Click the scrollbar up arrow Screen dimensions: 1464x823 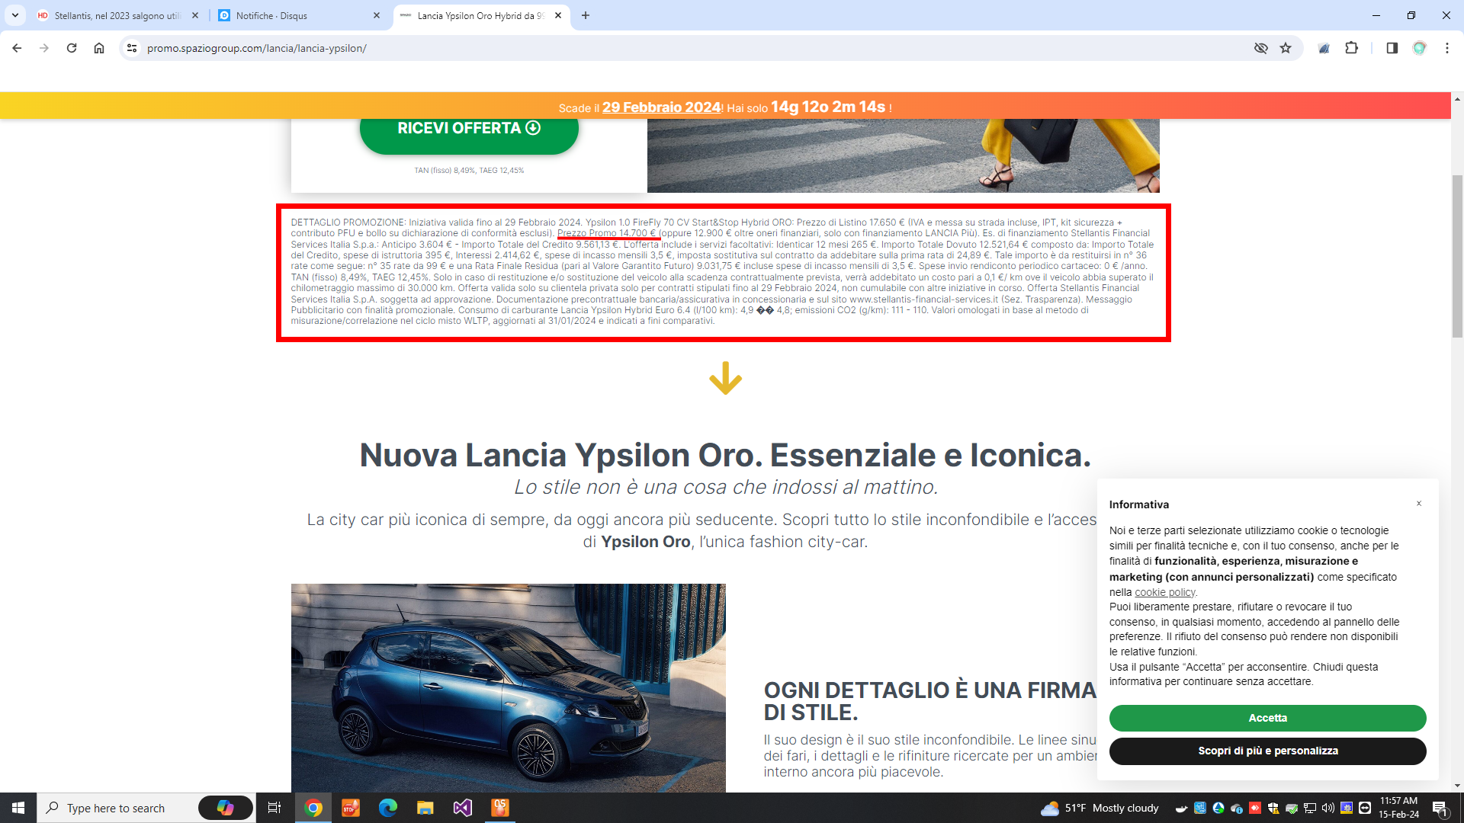pyautogui.click(x=1458, y=99)
